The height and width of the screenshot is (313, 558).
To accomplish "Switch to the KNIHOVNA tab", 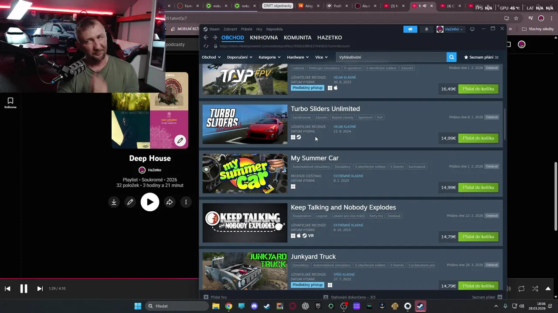I will point(264,38).
